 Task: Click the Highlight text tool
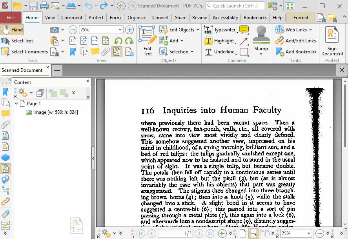pos(219,41)
